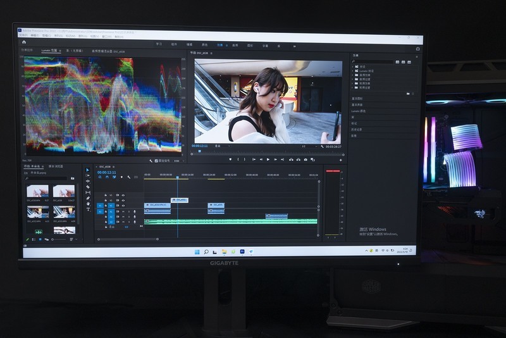This screenshot has height=338, width=506.
Task: Select the Selection arrow tool
Action: [88, 170]
